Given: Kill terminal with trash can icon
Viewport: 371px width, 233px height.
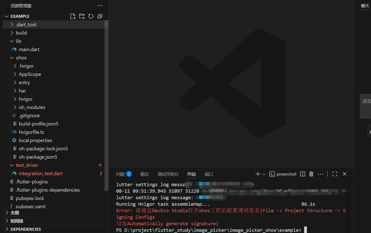Looking at the screenshot, I should point(311,174).
